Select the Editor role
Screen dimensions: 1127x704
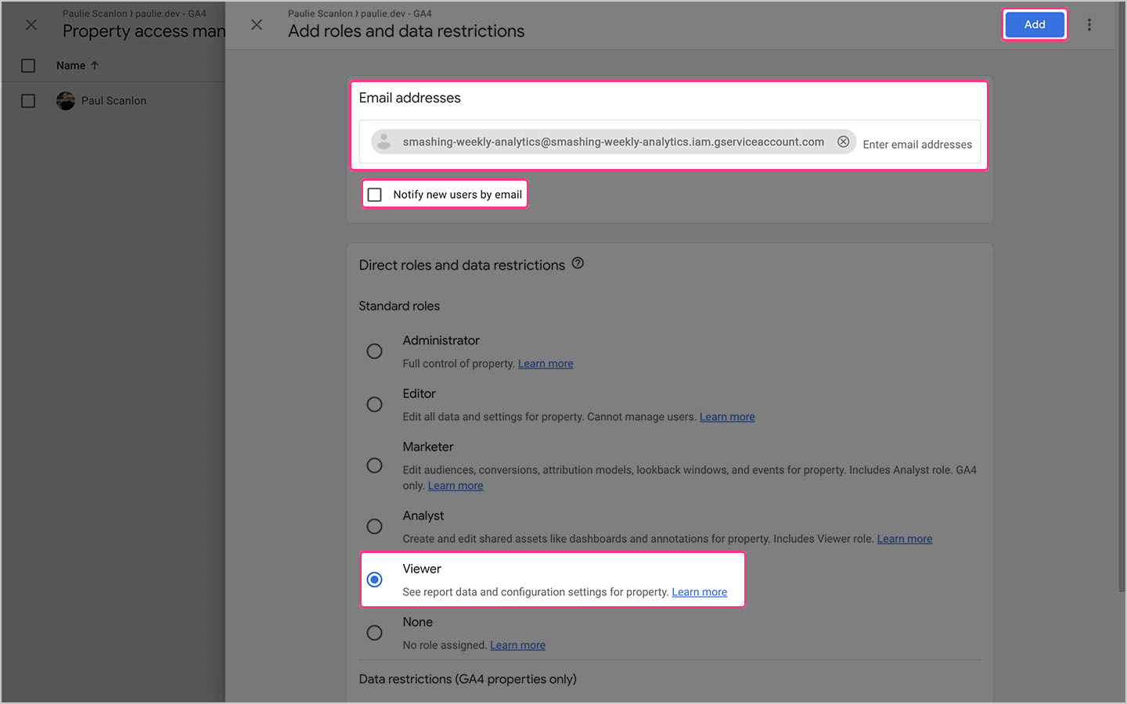pyautogui.click(x=374, y=404)
